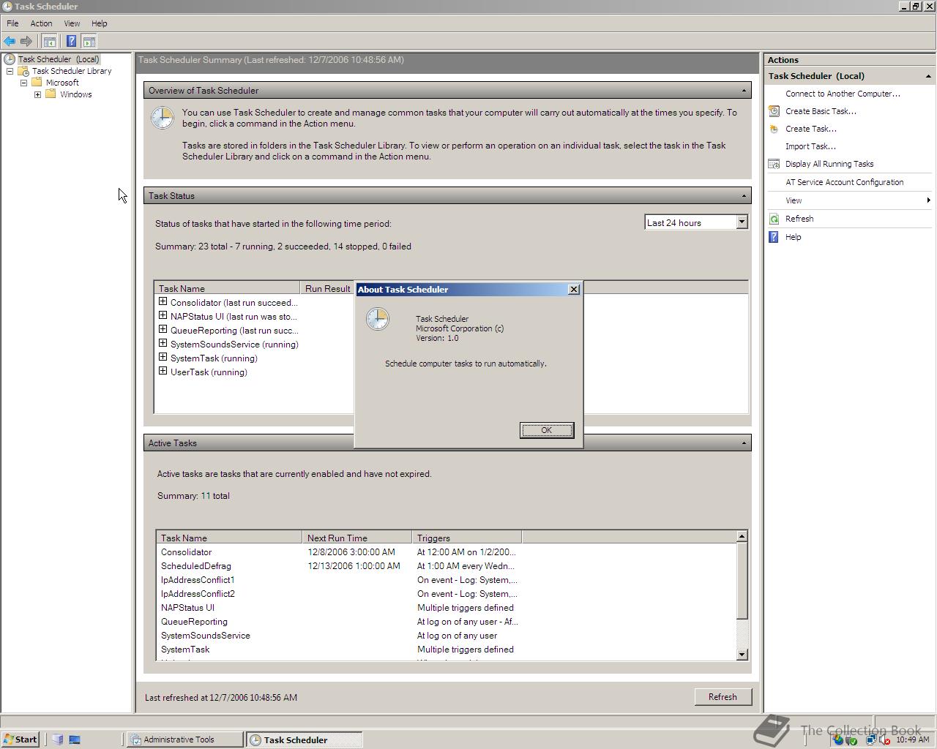Click Import Task in Actions pane
Screen dimensions: 937x749
coord(810,146)
